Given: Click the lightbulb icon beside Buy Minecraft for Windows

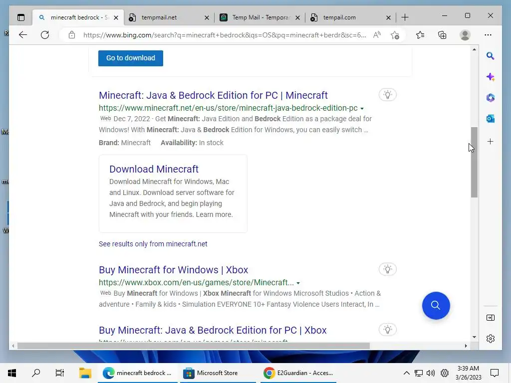Looking at the screenshot, I should pos(387,269).
